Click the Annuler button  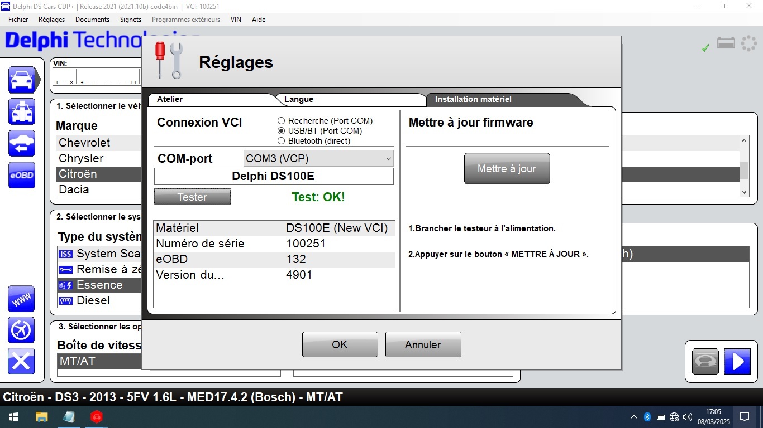tap(423, 344)
